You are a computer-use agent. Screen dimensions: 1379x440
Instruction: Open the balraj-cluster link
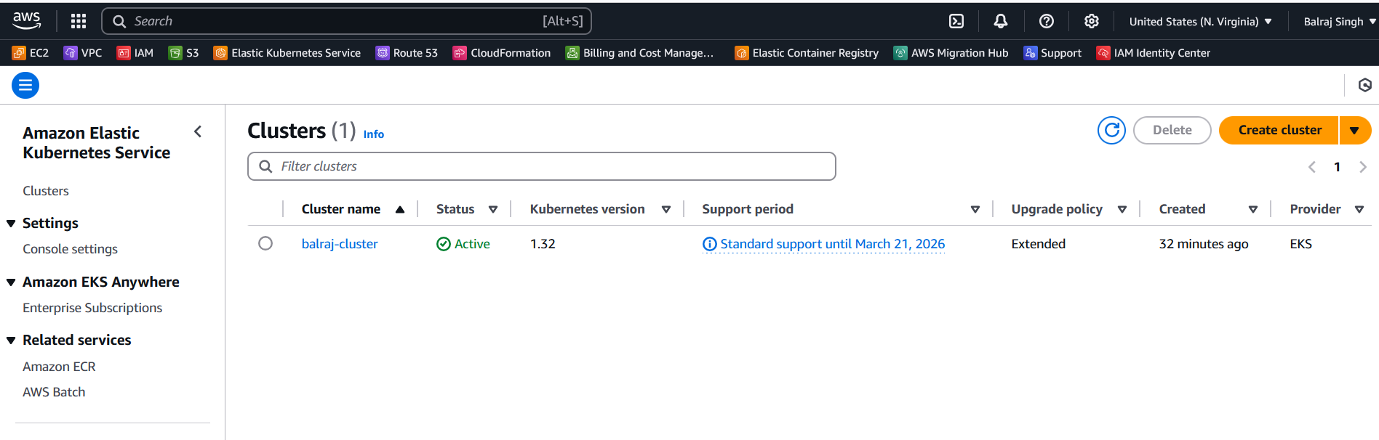click(x=340, y=244)
